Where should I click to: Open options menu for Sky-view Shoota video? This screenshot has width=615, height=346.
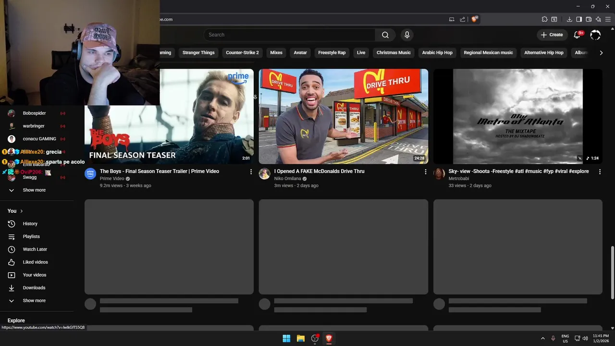pos(600,172)
